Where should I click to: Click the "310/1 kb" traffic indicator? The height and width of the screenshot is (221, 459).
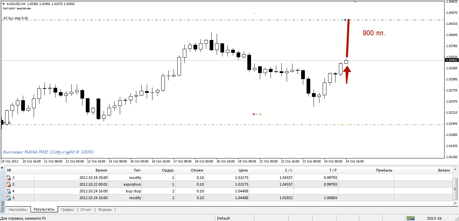[434, 218]
